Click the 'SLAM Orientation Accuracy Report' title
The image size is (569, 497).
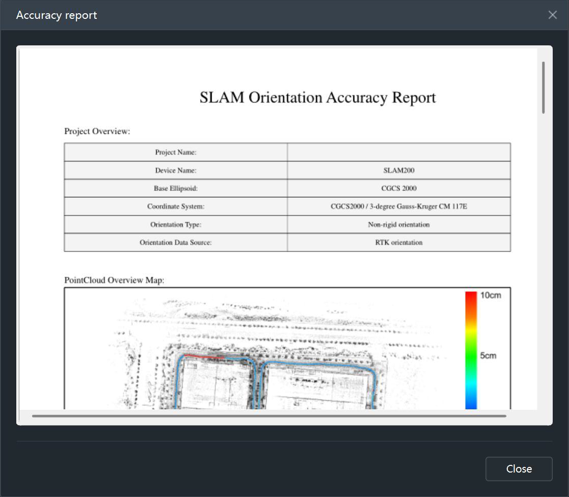pos(318,97)
